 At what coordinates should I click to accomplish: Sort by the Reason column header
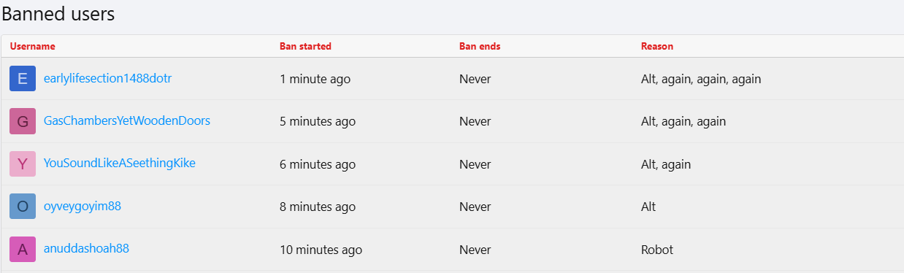(x=657, y=46)
